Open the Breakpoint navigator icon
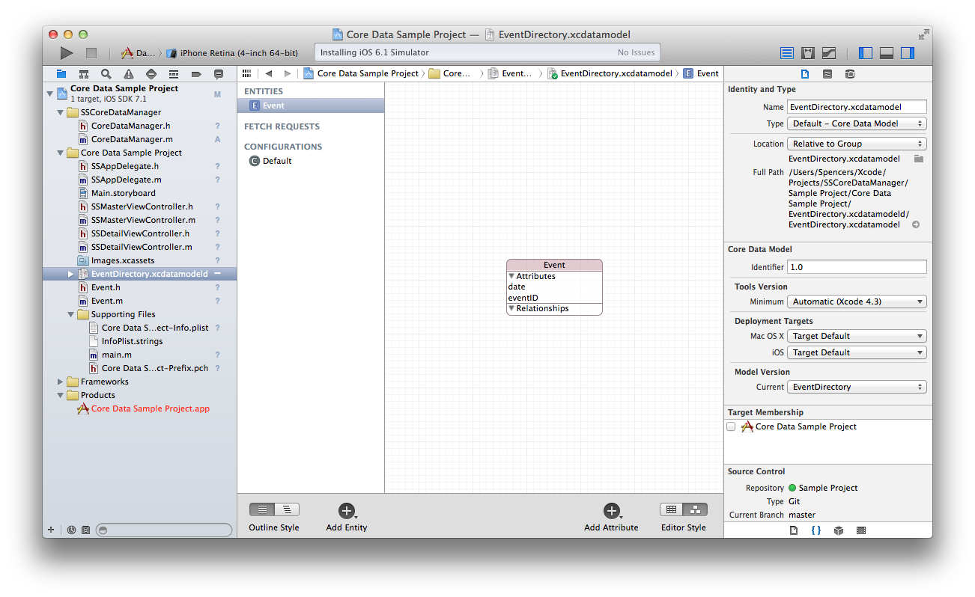The height and width of the screenshot is (597, 975). pos(196,74)
